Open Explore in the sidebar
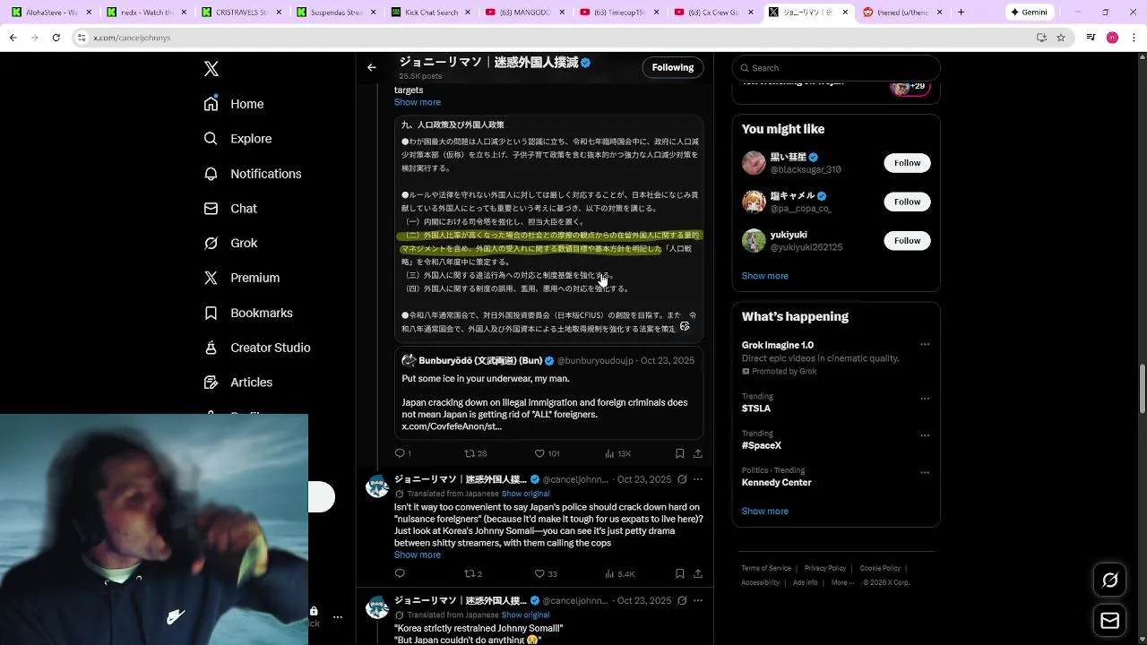Image resolution: width=1147 pixels, height=645 pixels. (x=237, y=139)
